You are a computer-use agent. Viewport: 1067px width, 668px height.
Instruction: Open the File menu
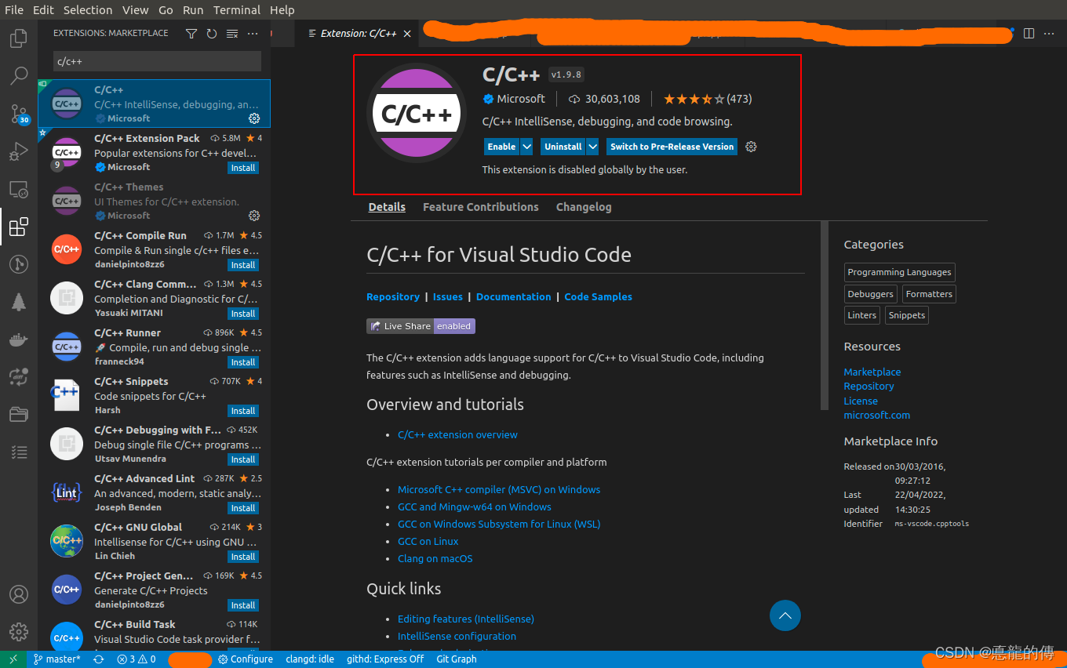click(14, 10)
